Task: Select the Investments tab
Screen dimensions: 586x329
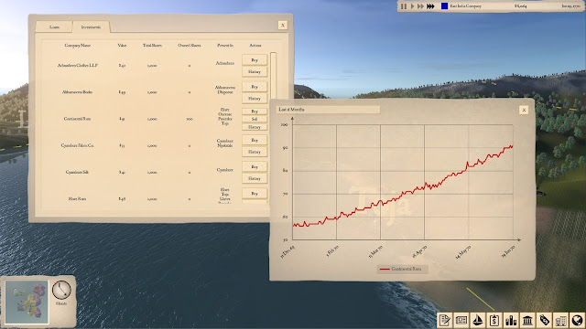Action: (x=91, y=27)
